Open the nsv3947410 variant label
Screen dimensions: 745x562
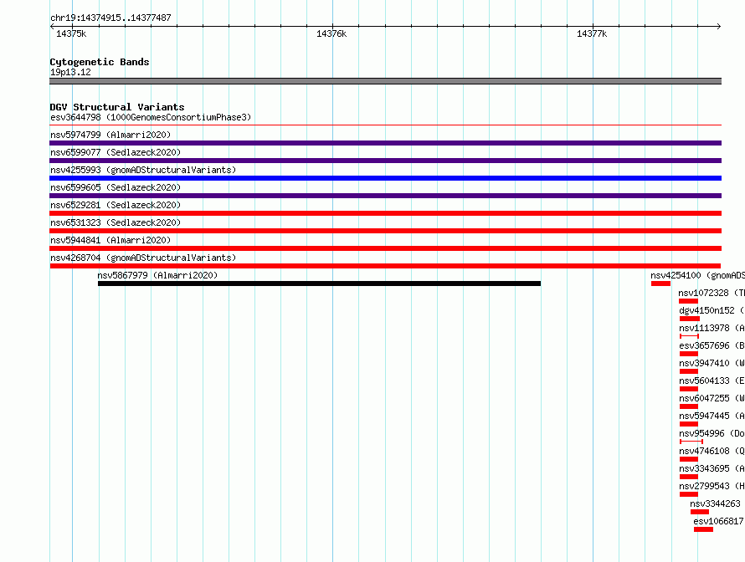click(712, 363)
